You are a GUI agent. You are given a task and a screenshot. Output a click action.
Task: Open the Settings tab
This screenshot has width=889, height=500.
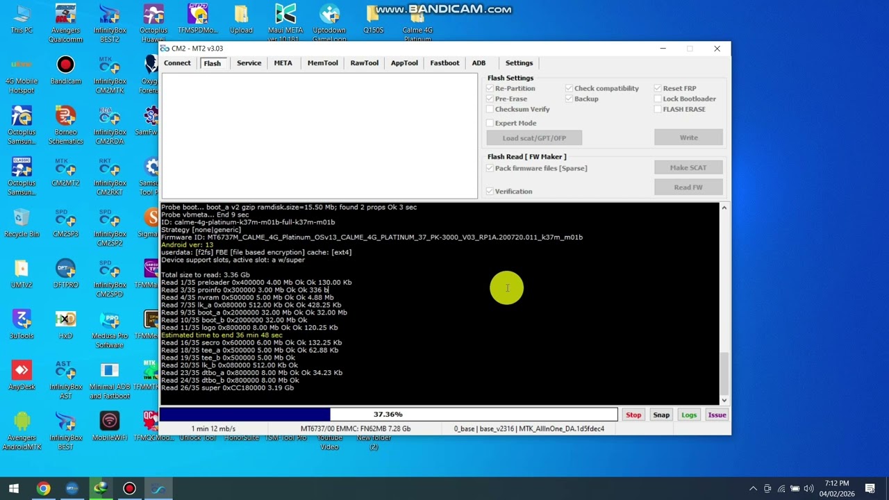[519, 63]
